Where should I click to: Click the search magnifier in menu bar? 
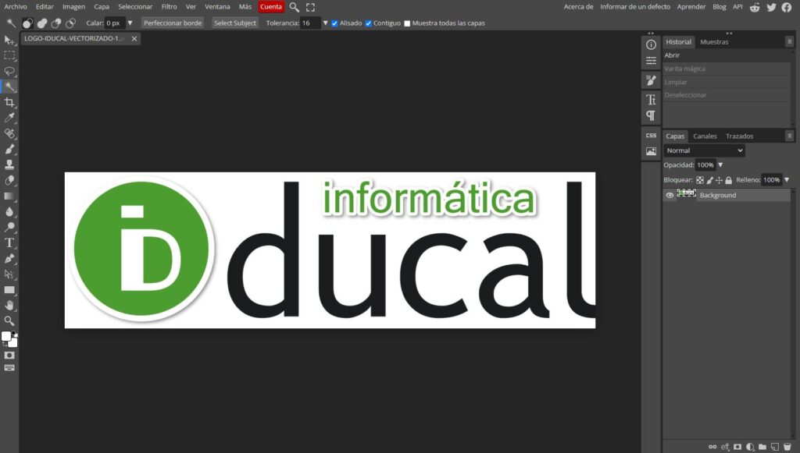[295, 7]
